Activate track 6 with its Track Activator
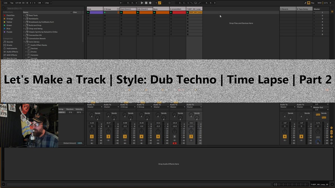Viewport: 335px width, 188px height. pyautogui.click(x=175, y=137)
